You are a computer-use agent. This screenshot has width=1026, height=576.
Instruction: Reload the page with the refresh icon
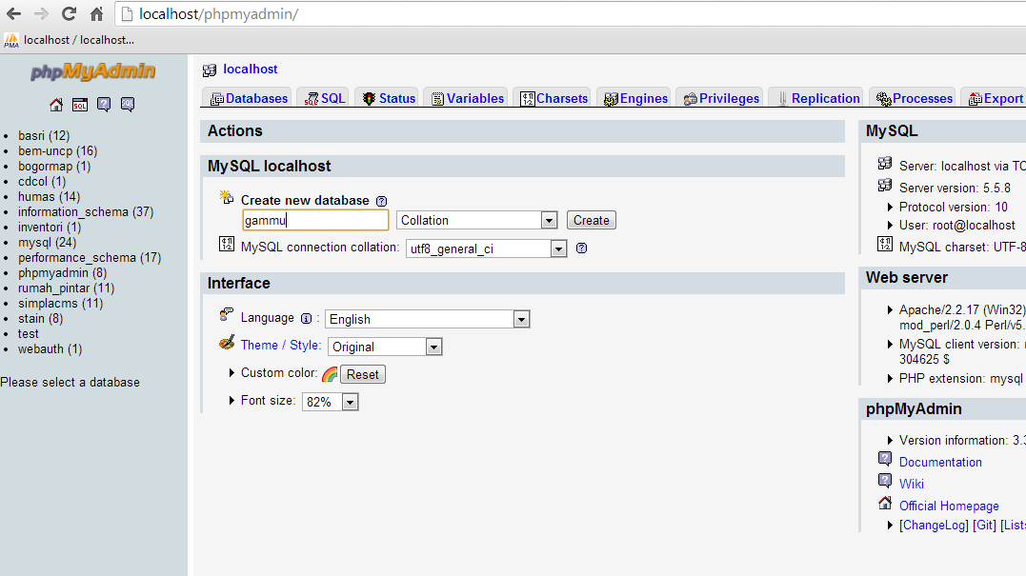pyautogui.click(x=69, y=13)
